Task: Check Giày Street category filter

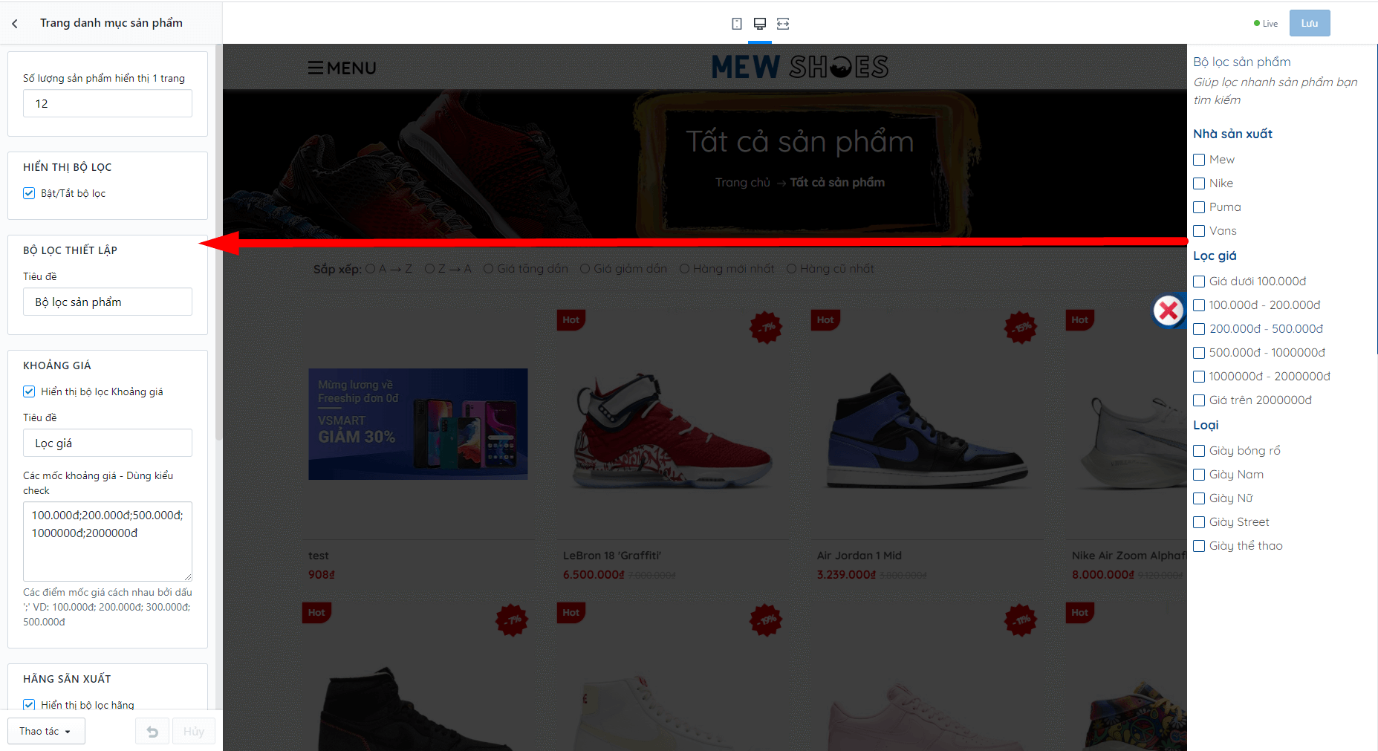Action: pyautogui.click(x=1199, y=522)
